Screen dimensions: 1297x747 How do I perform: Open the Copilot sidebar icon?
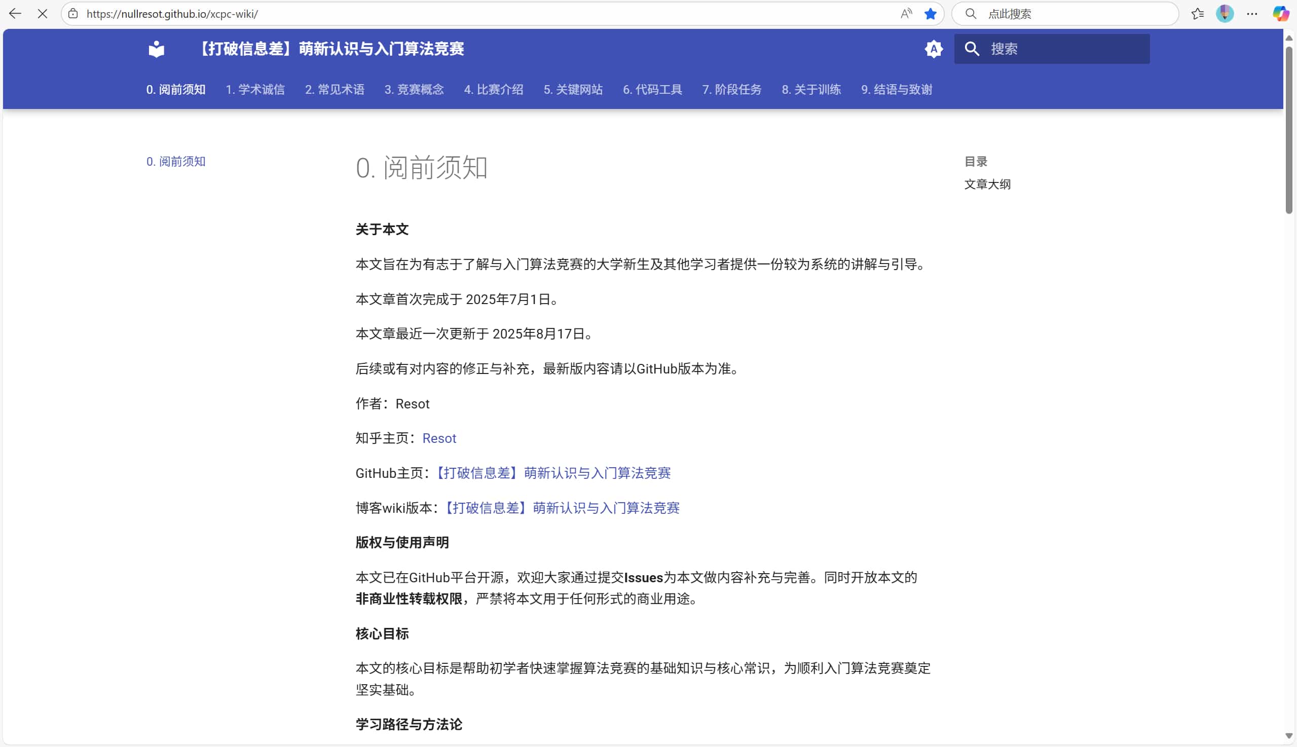click(x=1280, y=14)
